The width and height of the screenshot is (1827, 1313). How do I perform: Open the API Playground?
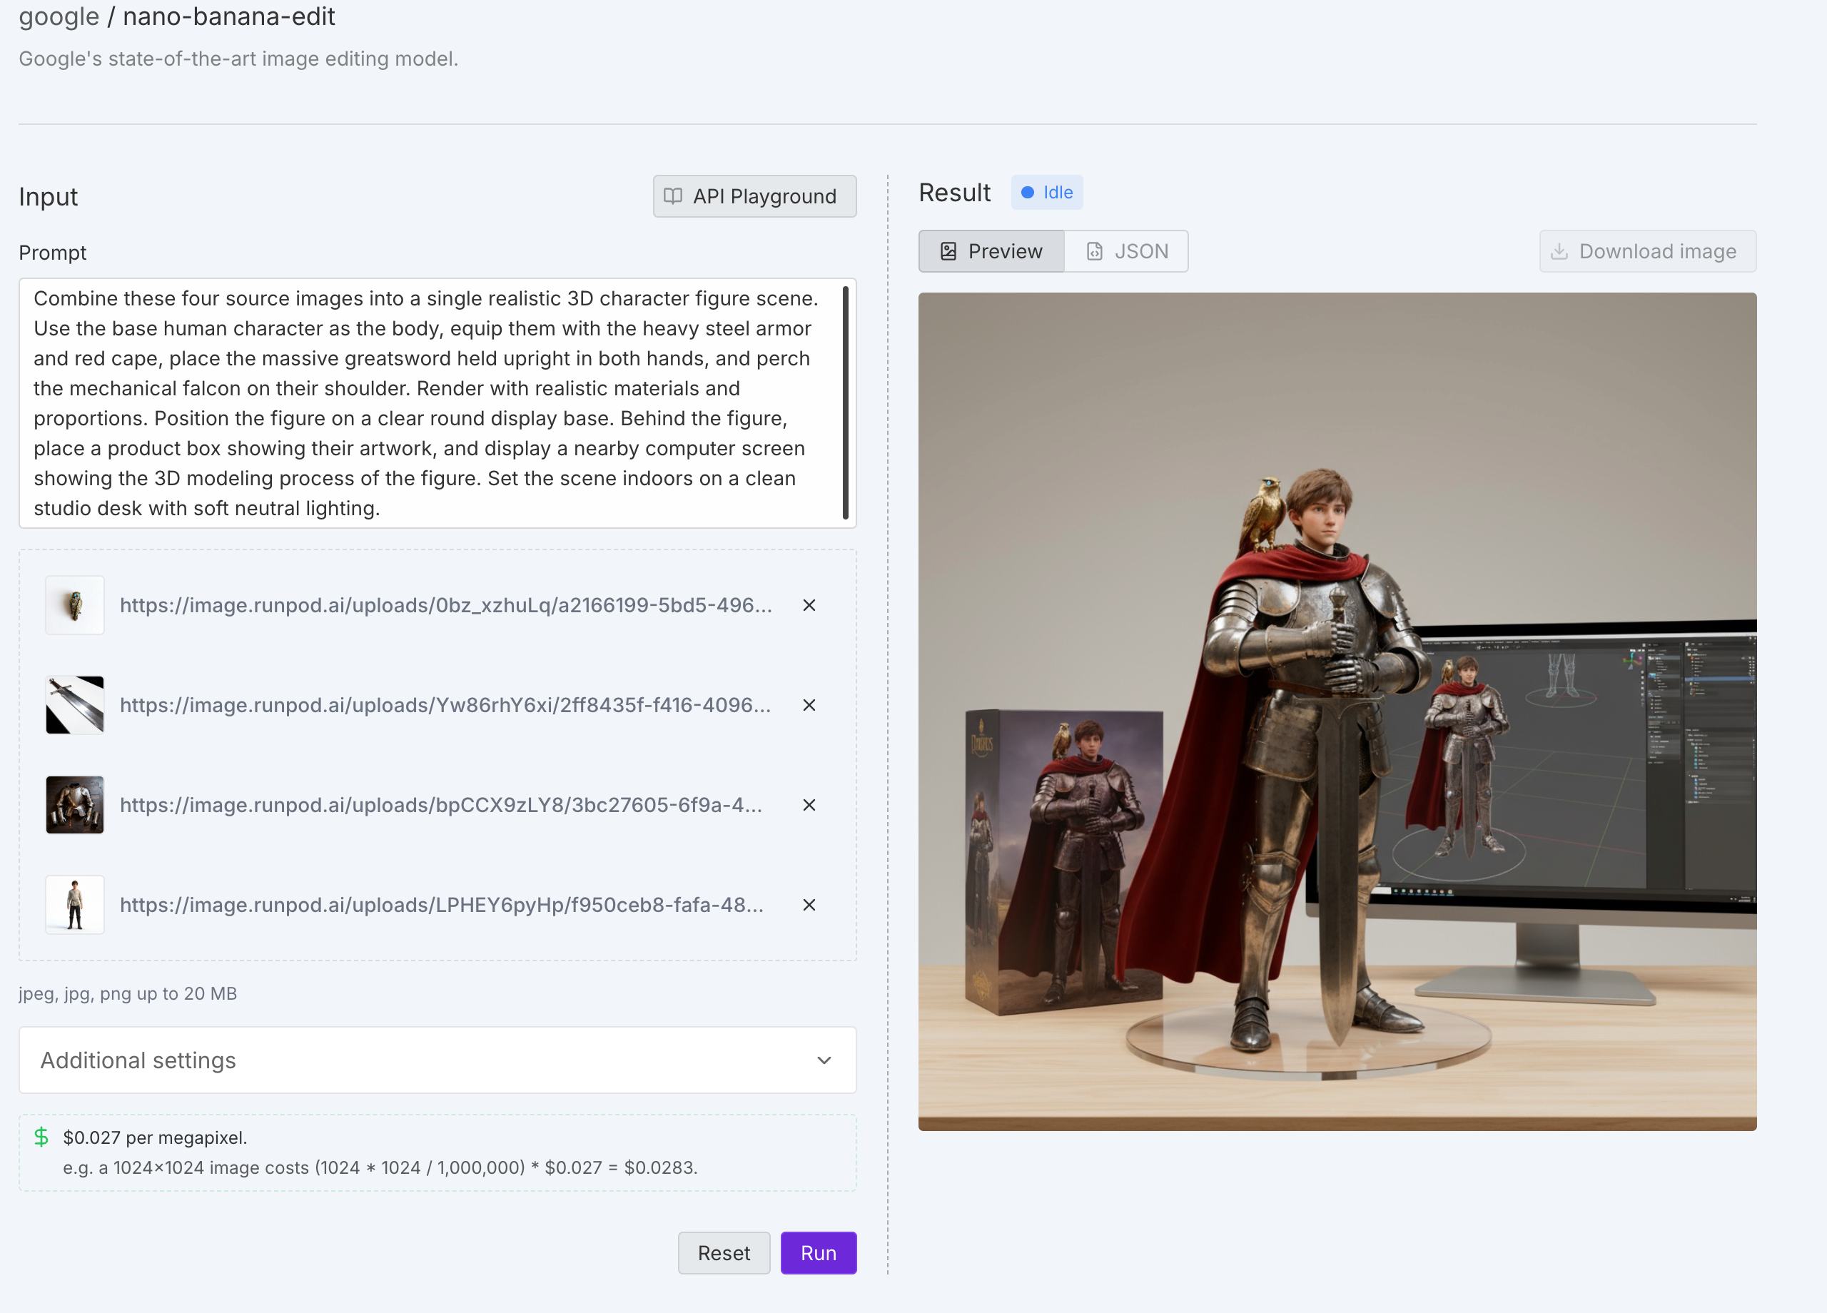click(754, 196)
